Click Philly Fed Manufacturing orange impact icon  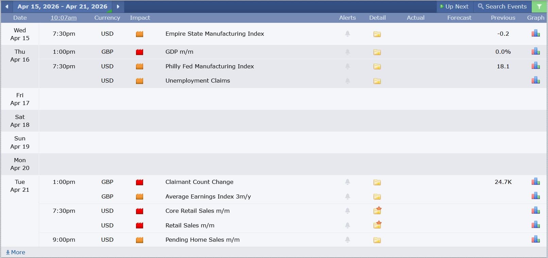coord(139,67)
